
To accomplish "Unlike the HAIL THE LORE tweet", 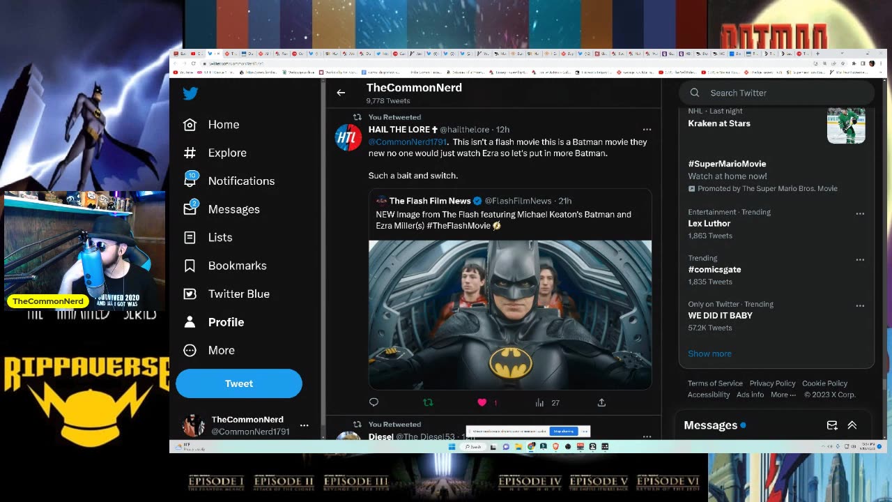I will coord(482,402).
